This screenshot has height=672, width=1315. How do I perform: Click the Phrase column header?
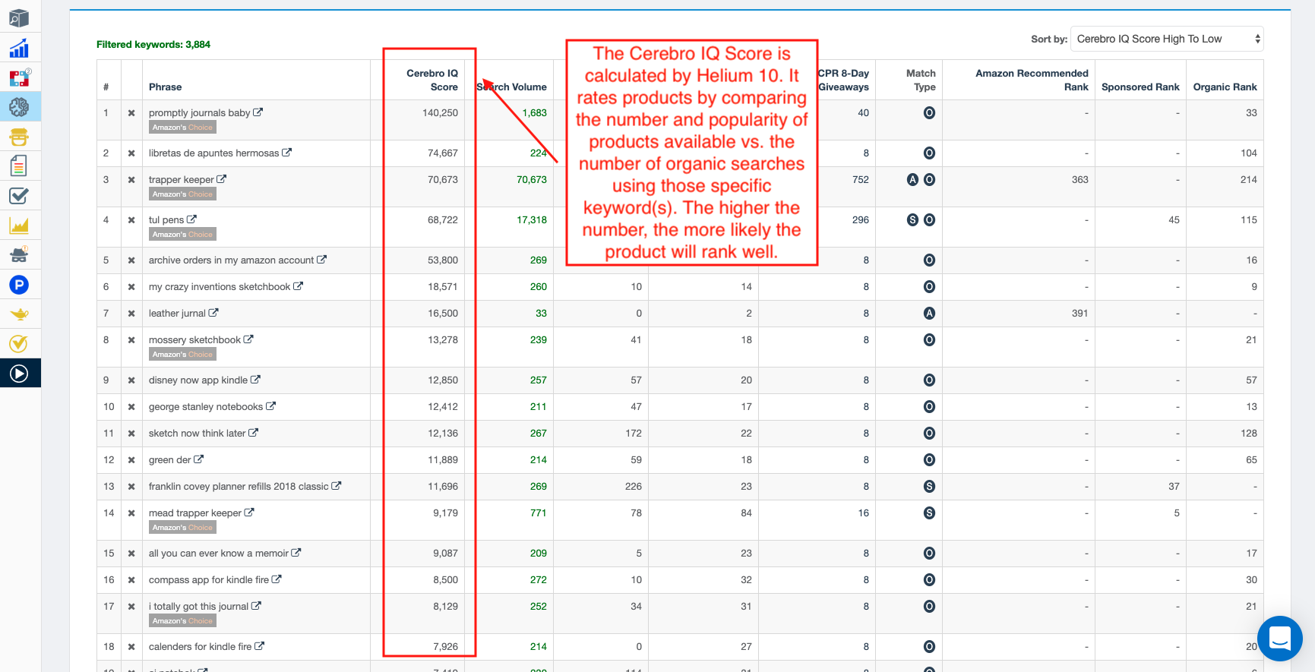(165, 87)
